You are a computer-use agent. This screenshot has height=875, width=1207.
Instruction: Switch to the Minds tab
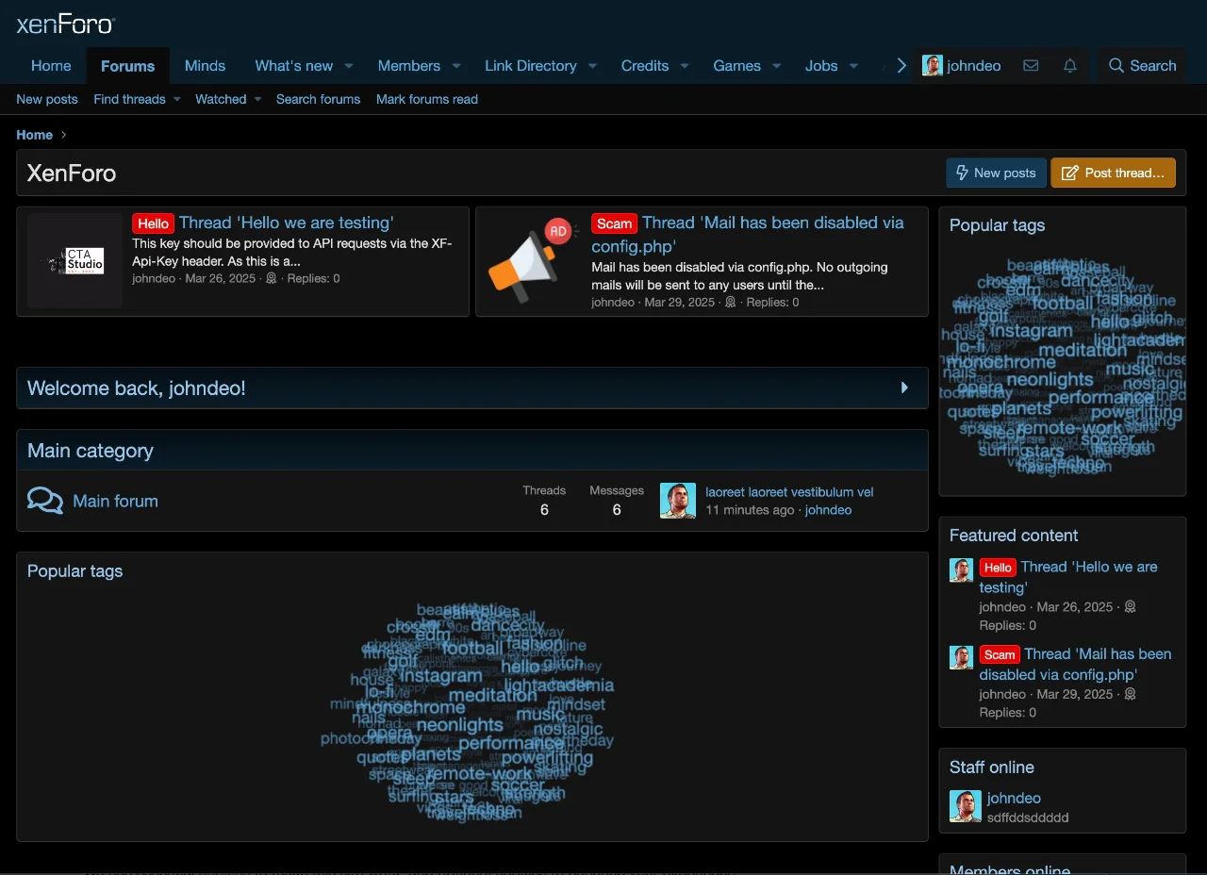click(x=205, y=66)
